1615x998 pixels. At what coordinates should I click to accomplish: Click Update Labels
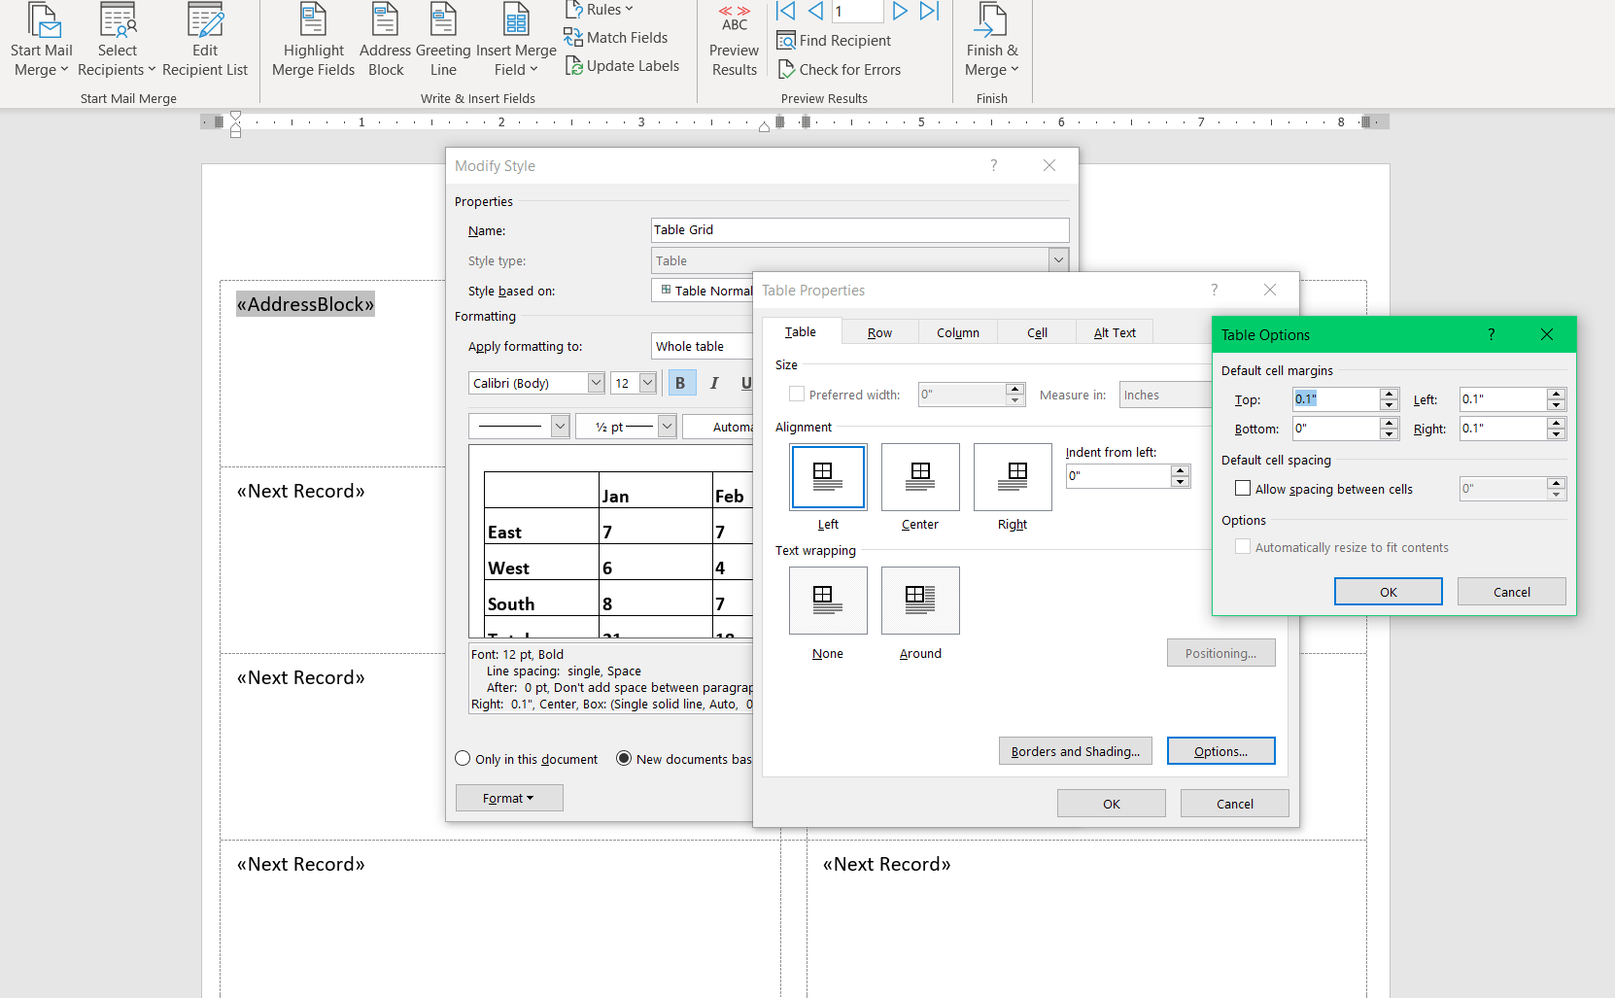[622, 66]
